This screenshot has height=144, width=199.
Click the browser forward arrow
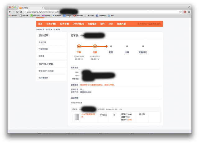[x=14, y=12]
